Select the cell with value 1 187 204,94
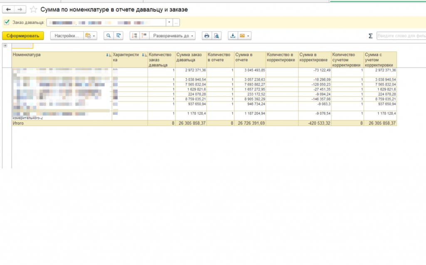The width and height of the screenshot is (426, 265). pos(250,116)
